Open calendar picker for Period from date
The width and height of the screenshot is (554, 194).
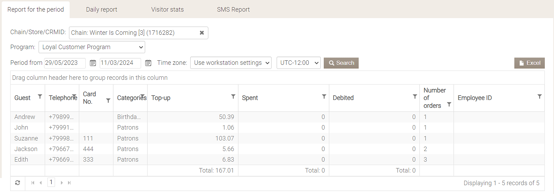tap(93, 63)
